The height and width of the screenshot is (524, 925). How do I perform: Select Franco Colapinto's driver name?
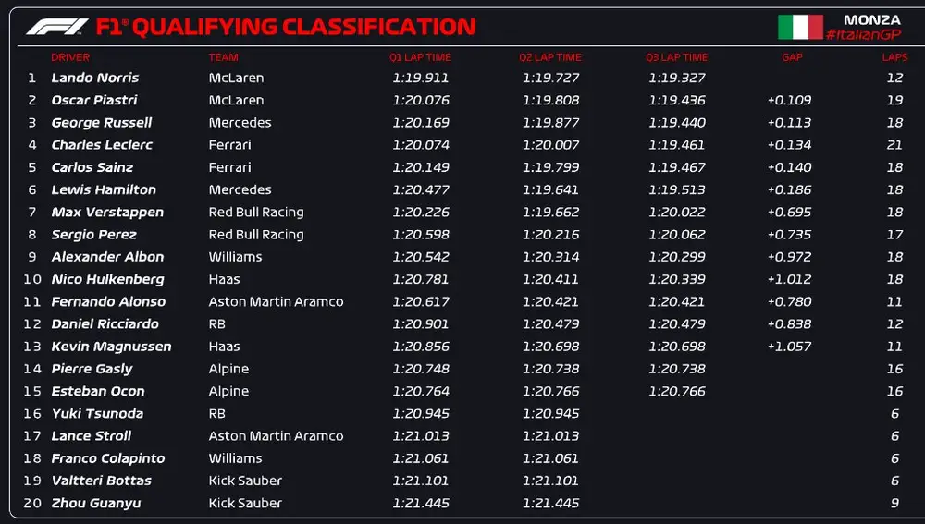coord(107,458)
